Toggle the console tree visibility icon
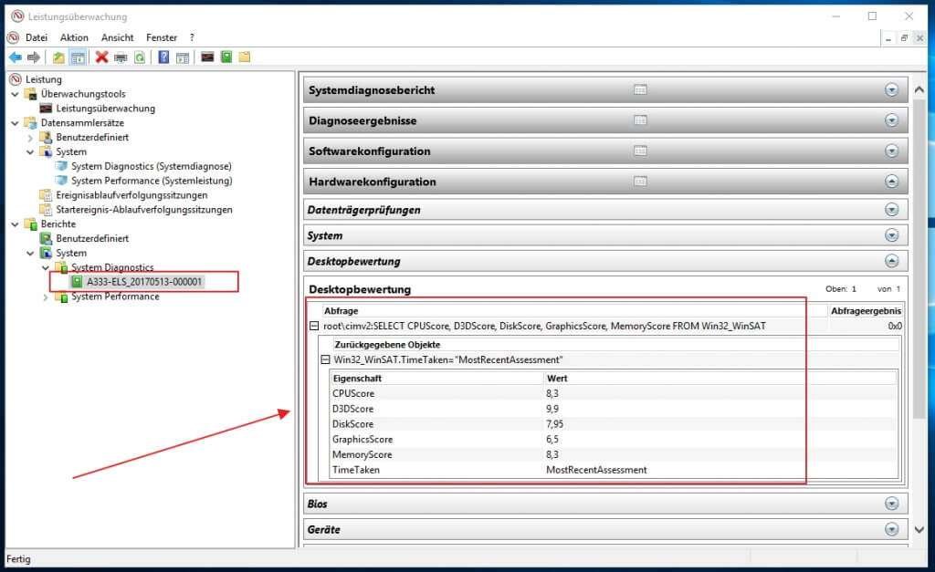The image size is (935, 572). (78, 57)
